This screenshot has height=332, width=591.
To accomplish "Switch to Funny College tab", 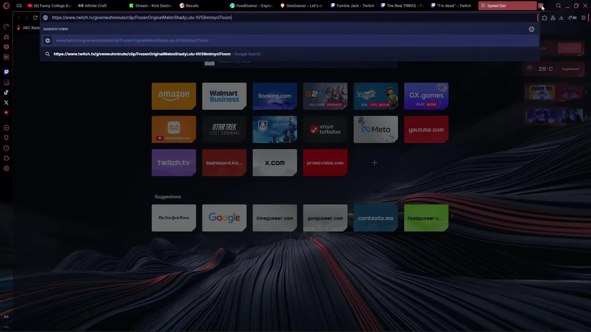I will click(x=49, y=6).
